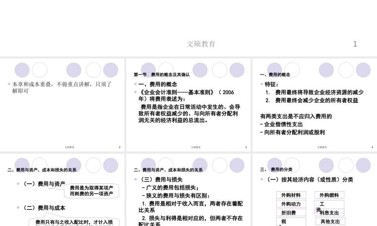Image resolution: width=377 pixels, height=226 pixels.
Task: Click the 折旧费 shape
Action: coord(290,212)
